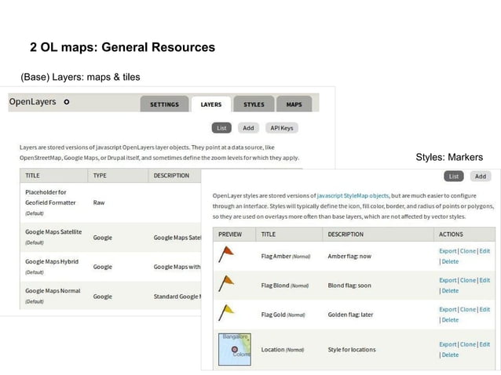
Task: Click the 'Styles: Markers' heading
Action: point(449,157)
